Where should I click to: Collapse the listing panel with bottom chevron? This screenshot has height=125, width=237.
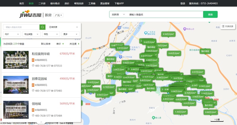coord(41,121)
